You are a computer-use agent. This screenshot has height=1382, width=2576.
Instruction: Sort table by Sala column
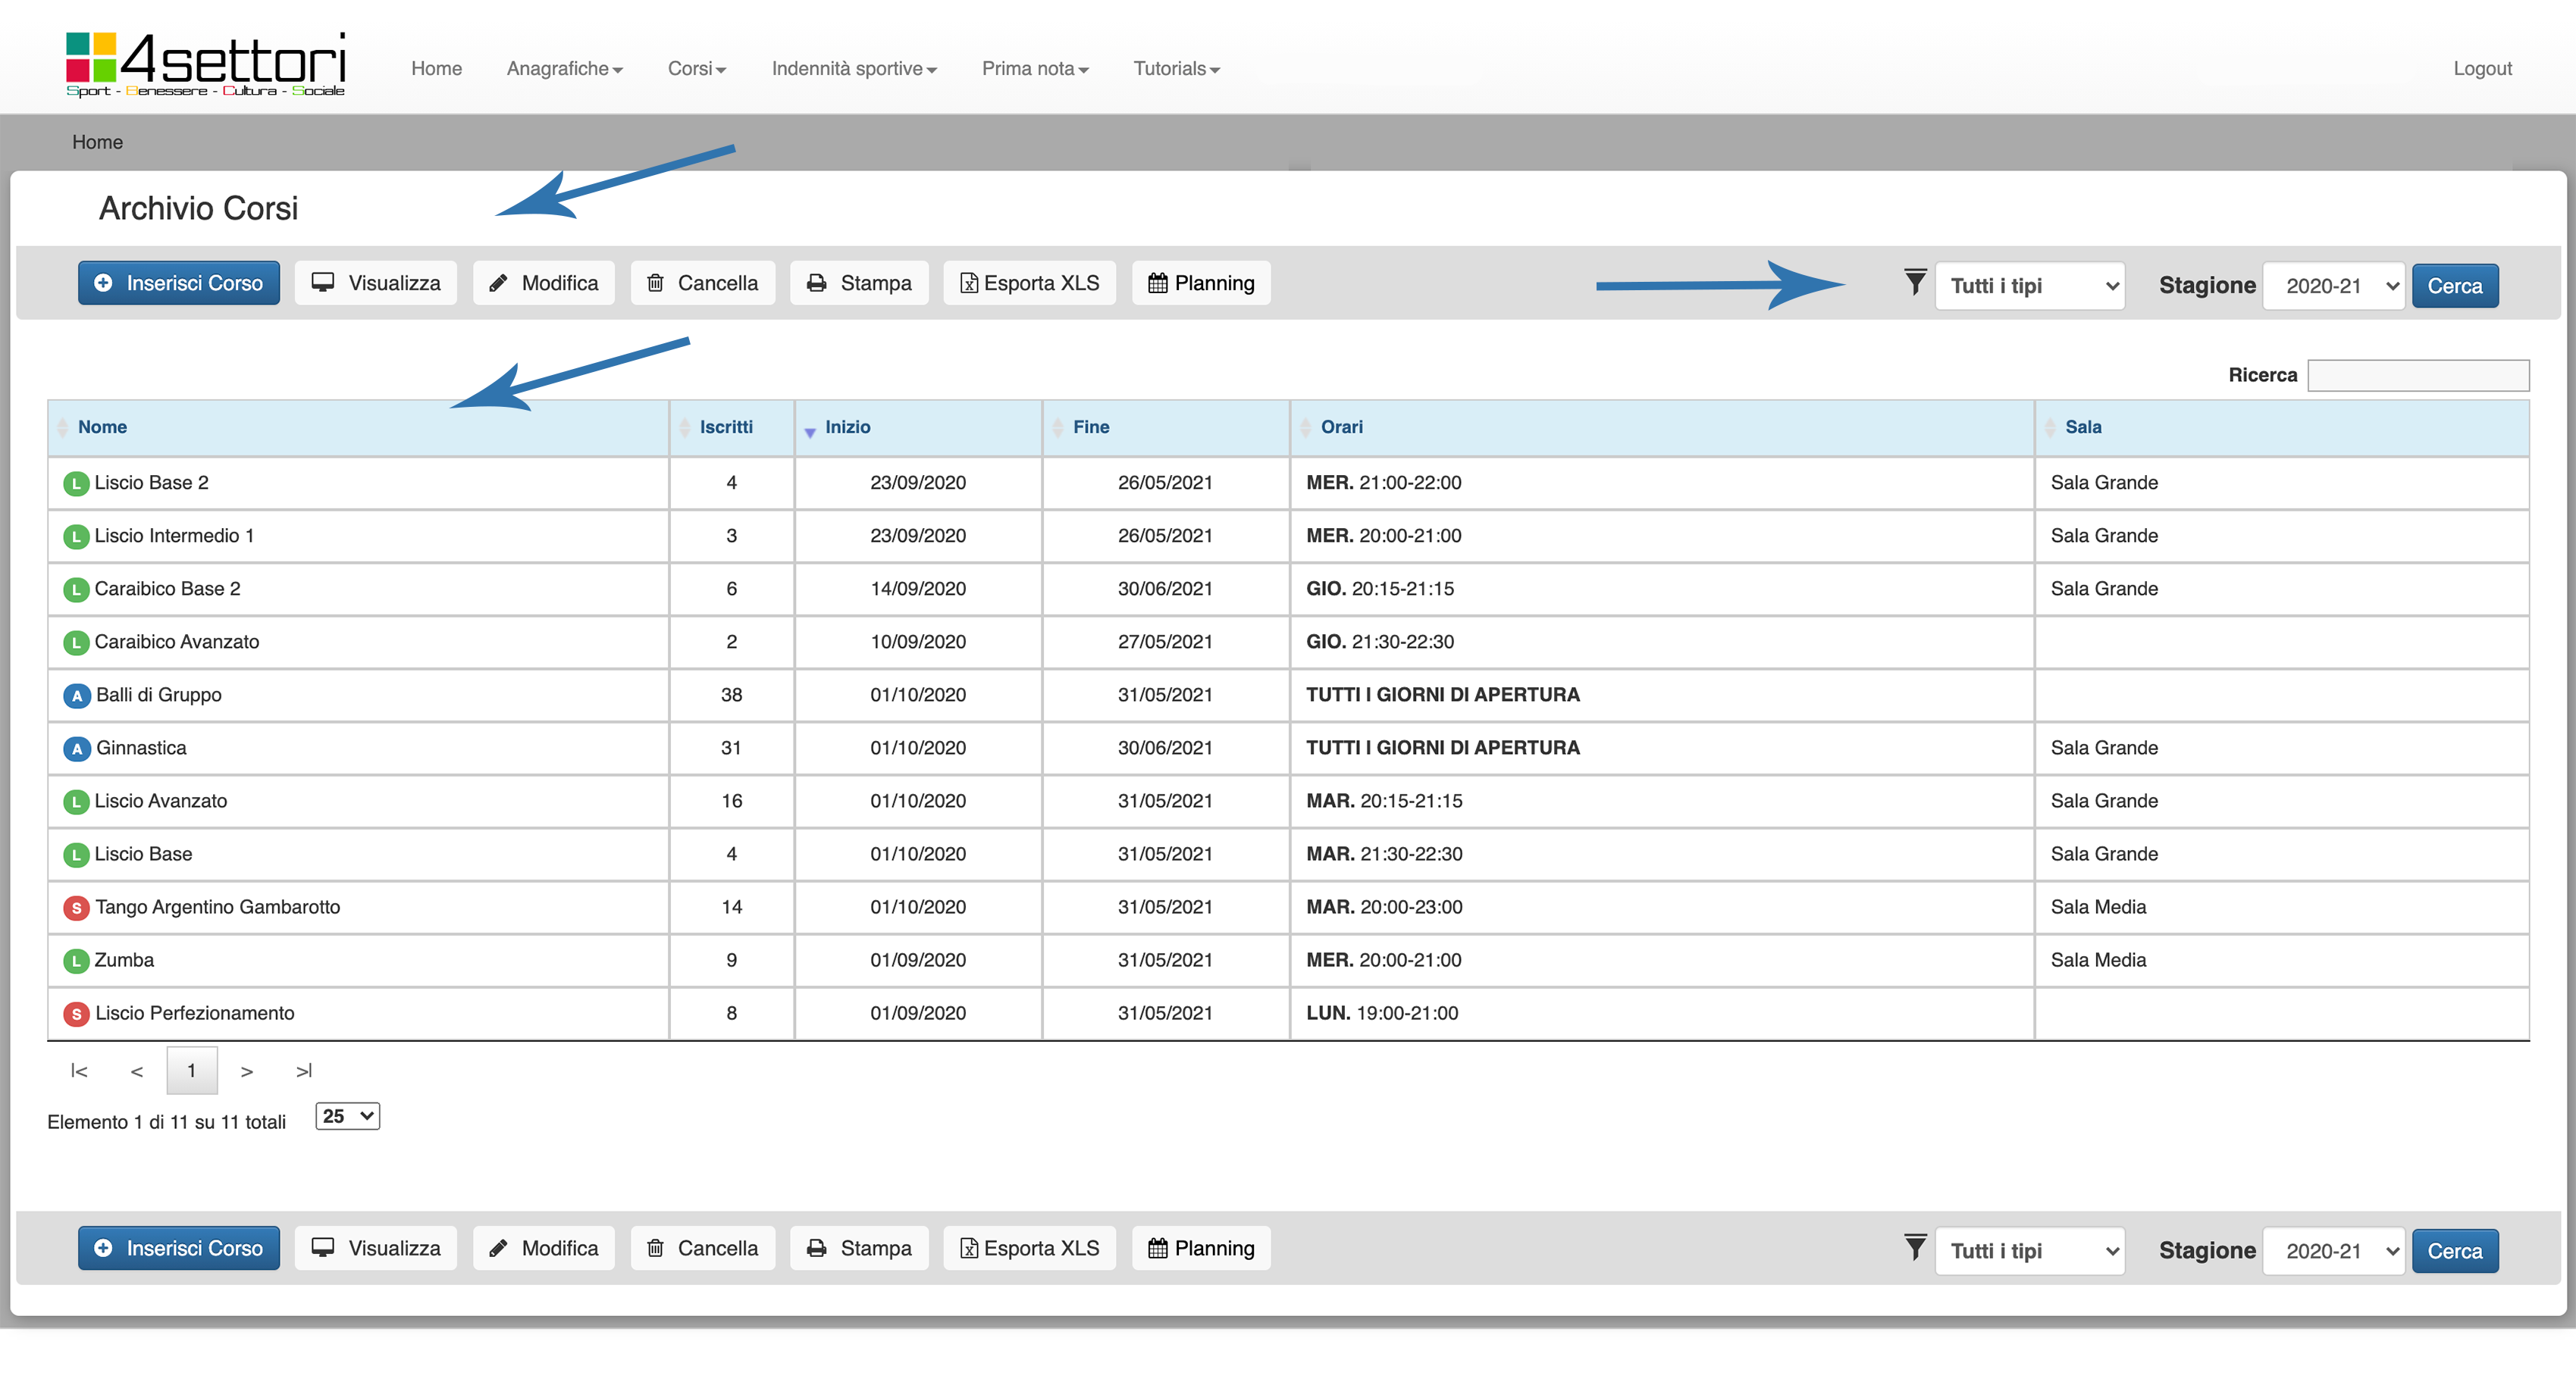point(2282,427)
